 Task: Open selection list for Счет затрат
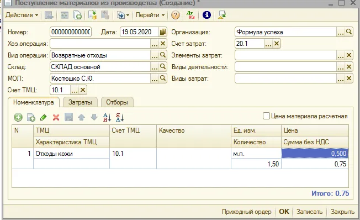pyautogui.click(x=268, y=44)
